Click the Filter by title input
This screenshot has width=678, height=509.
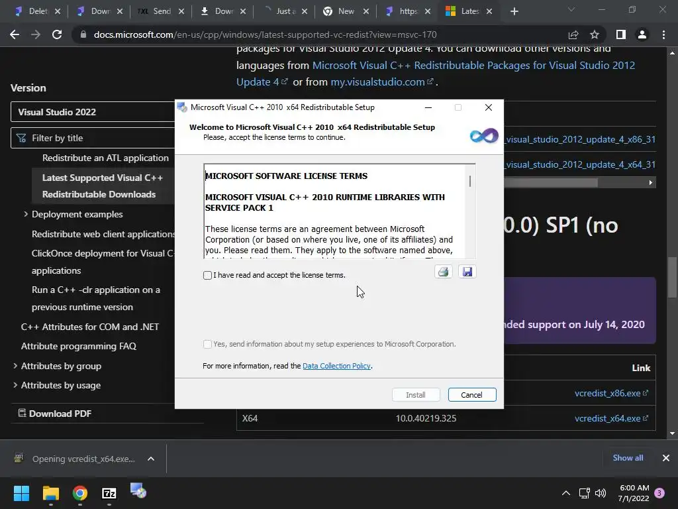click(93, 138)
